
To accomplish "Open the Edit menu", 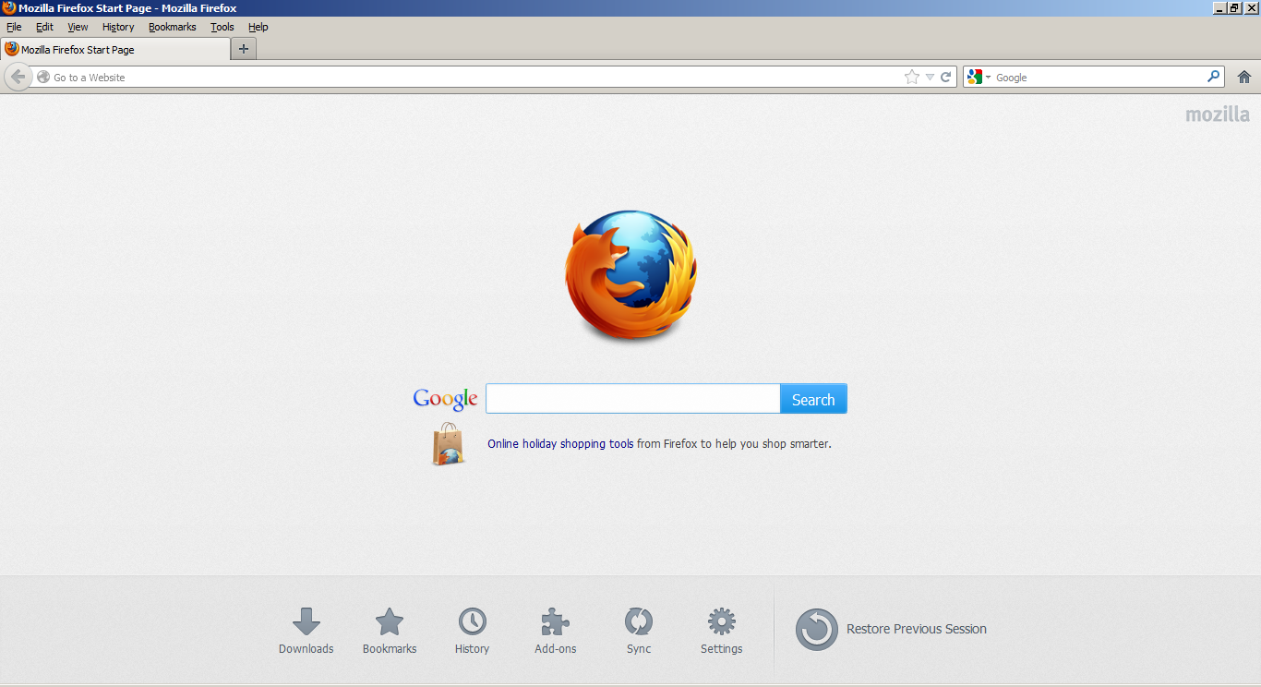I will point(44,27).
